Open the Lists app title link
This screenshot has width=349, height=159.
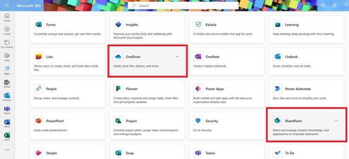[x=50, y=57]
